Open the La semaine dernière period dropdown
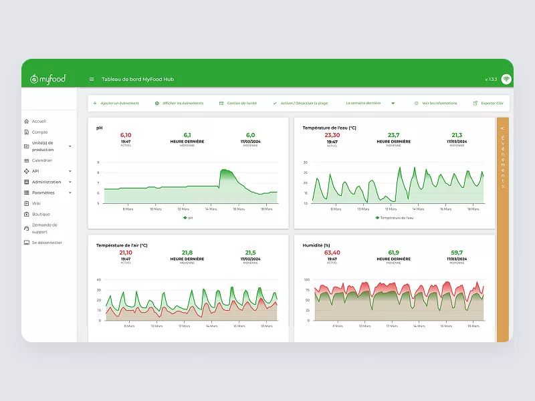This screenshot has width=535, height=401. click(370, 104)
